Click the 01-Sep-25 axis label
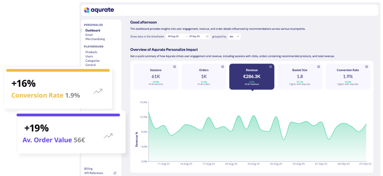The width and height of the screenshot is (383, 176). 321,164
